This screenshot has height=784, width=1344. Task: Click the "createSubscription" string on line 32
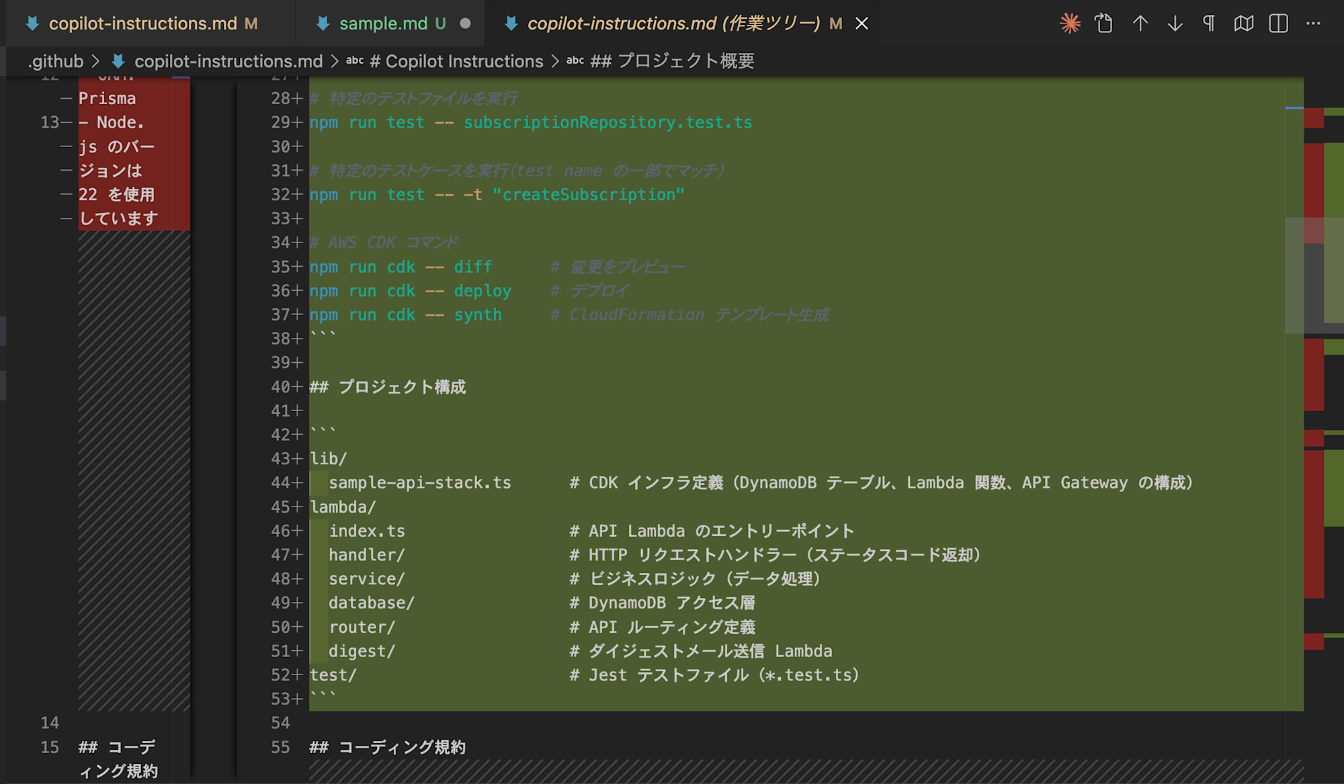[588, 195]
